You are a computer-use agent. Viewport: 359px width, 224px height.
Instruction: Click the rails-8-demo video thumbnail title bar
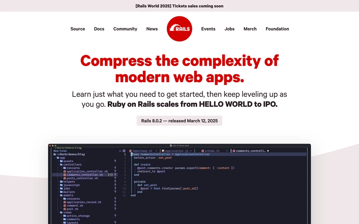point(179,145)
